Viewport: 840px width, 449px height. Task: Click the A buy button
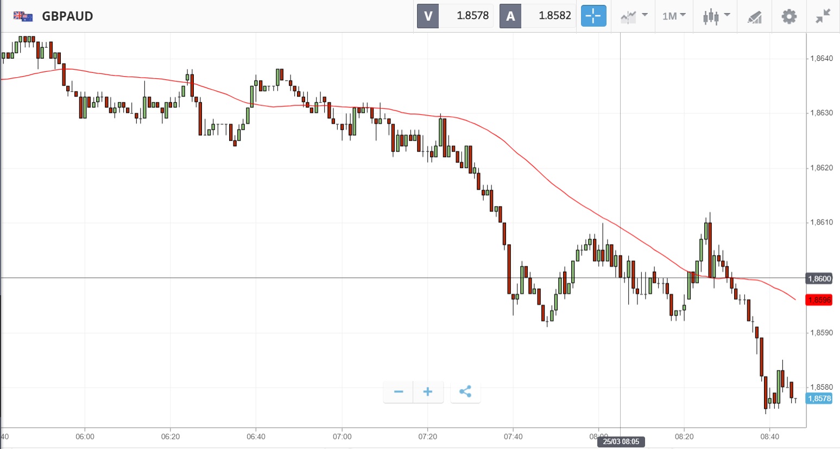click(x=510, y=16)
